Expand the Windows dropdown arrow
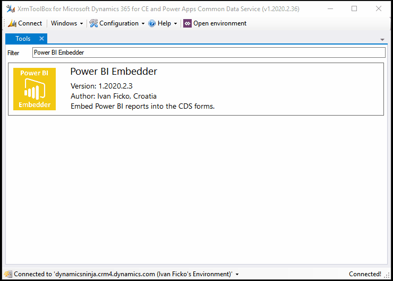393x281 pixels. pyautogui.click(x=81, y=23)
